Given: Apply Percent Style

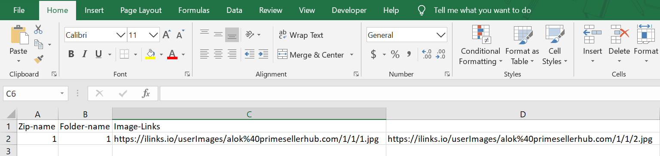Looking at the screenshot, I should [x=395, y=55].
